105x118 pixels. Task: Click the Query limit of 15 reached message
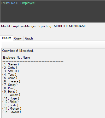(x=18, y=51)
